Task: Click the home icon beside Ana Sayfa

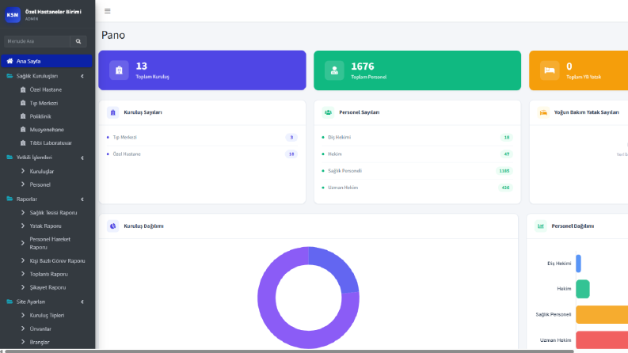Action: click(x=10, y=61)
